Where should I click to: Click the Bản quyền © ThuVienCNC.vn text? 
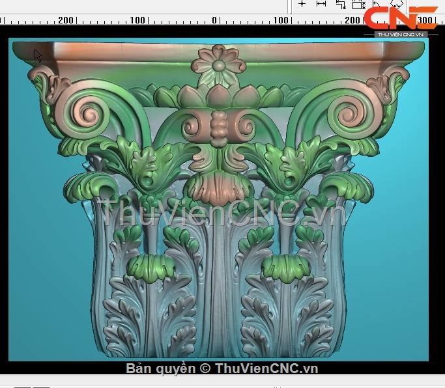pos(222,368)
